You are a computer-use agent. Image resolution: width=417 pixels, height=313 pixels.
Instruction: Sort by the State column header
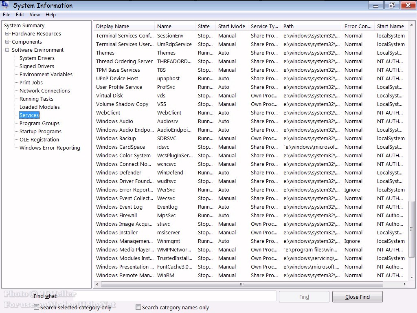click(205, 26)
